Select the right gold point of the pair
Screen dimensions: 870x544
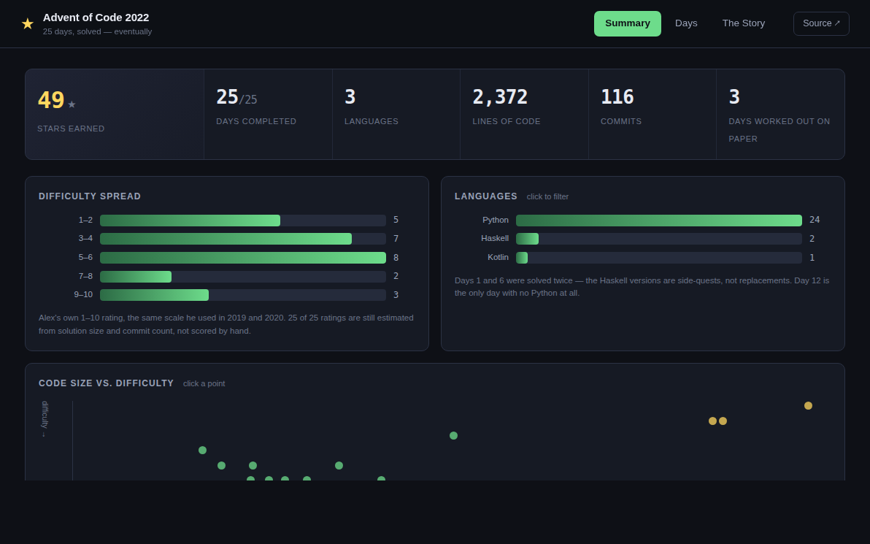(723, 421)
